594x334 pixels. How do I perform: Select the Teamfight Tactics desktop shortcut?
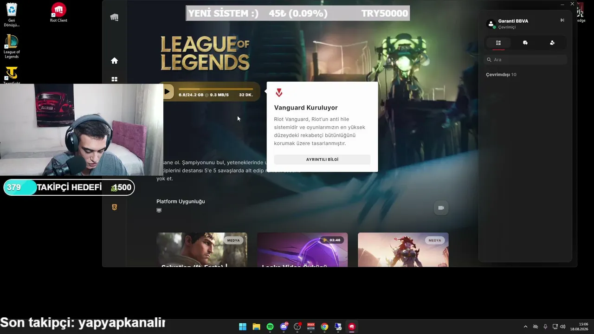point(12,75)
